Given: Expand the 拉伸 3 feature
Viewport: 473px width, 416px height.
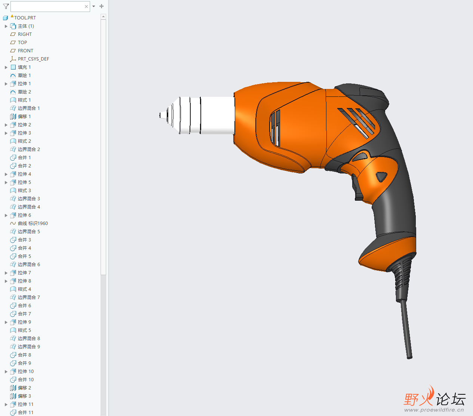Looking at the screenshot, I should (6, 133).
